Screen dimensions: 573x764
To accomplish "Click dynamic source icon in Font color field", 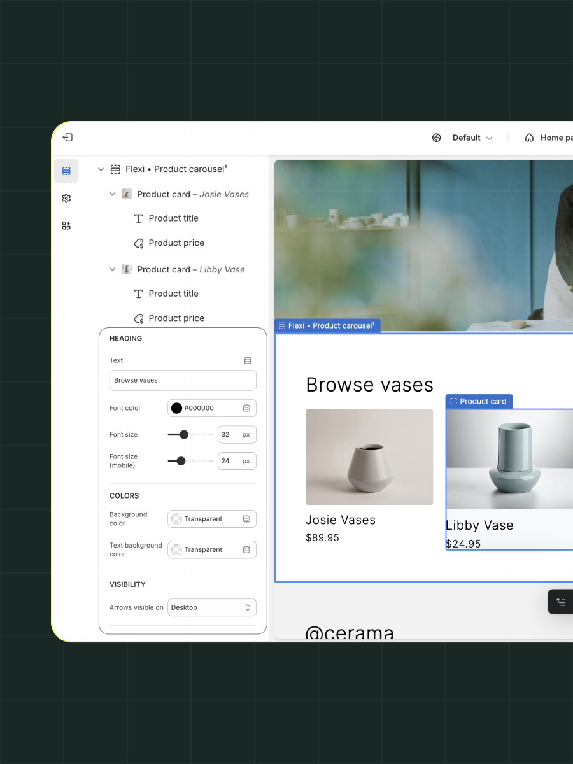I will click(x=246, y=408).
